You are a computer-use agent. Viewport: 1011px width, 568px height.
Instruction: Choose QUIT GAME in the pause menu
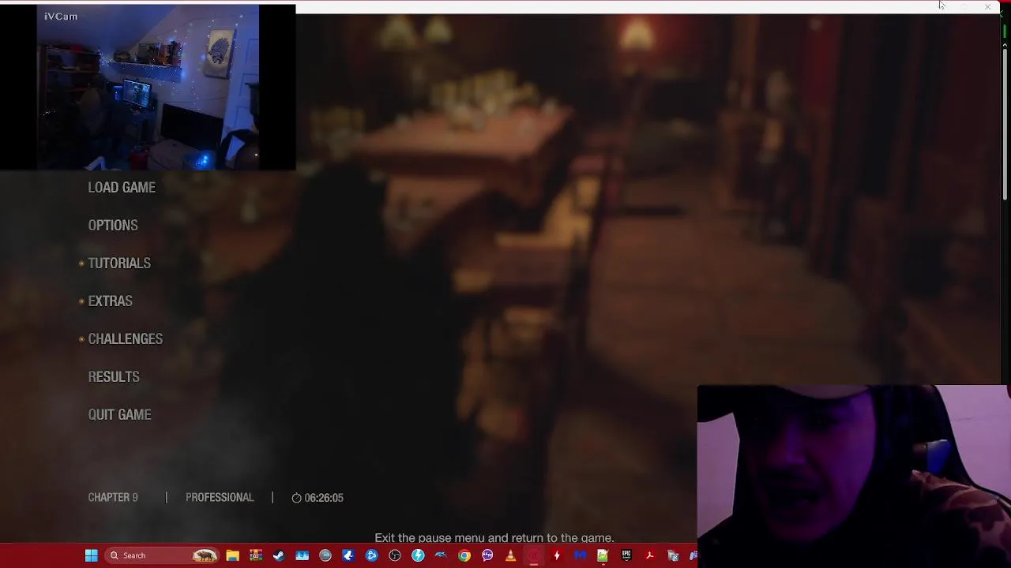pos(119,415)
